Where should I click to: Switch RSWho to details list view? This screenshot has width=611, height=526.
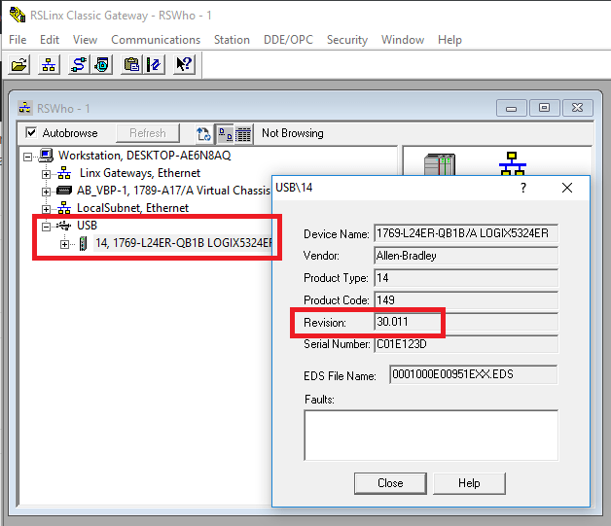point(243,133)
